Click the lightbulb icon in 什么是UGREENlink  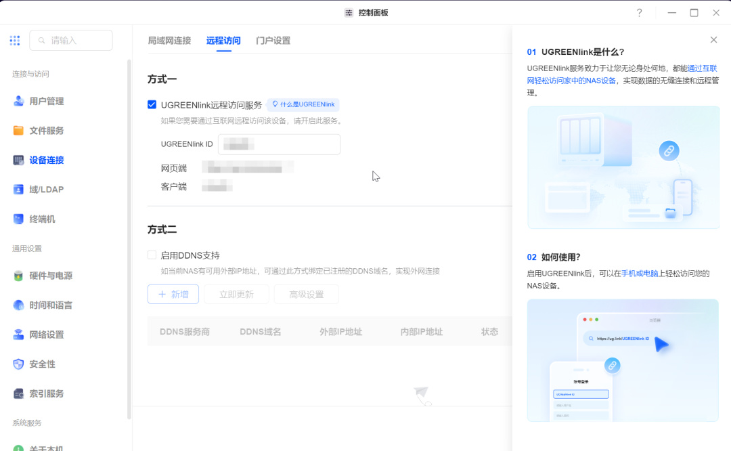[275, 104]
